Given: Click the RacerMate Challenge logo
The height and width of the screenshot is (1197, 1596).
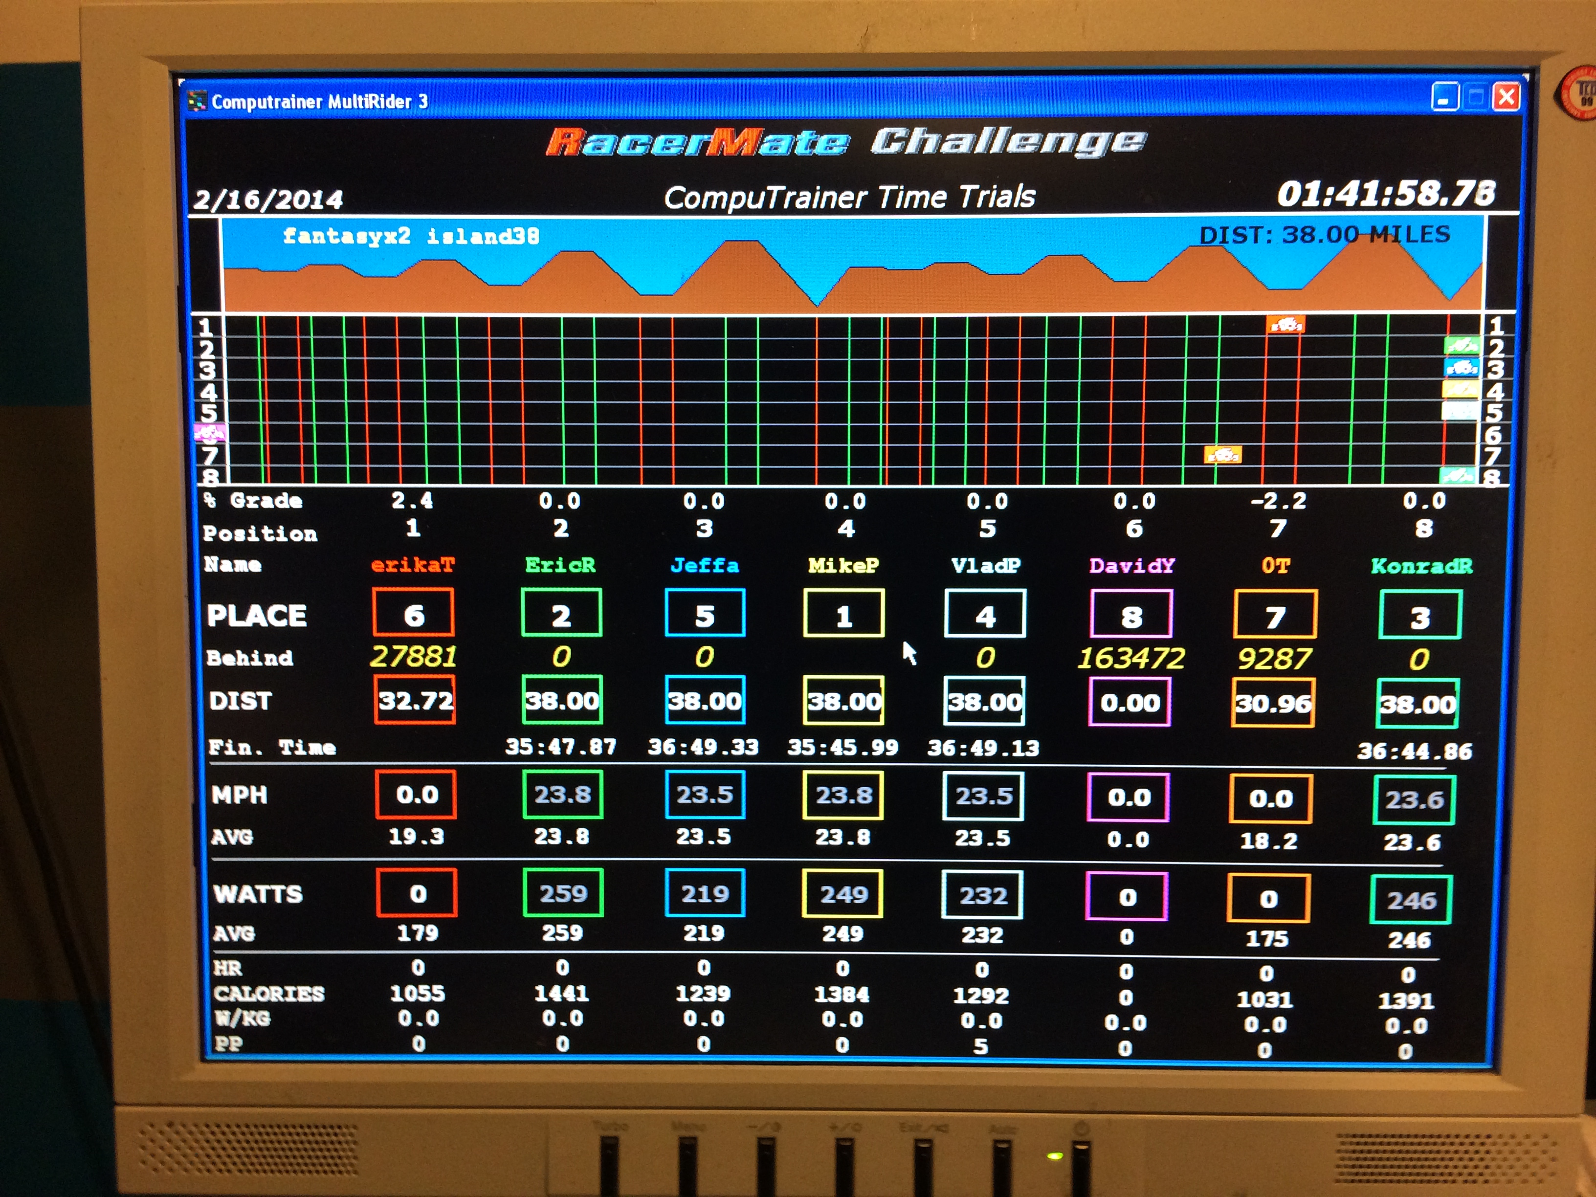Looking at the screenshot, I should click(845, 141).
